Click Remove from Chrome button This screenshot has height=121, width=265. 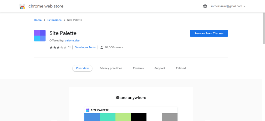(209, 33)
